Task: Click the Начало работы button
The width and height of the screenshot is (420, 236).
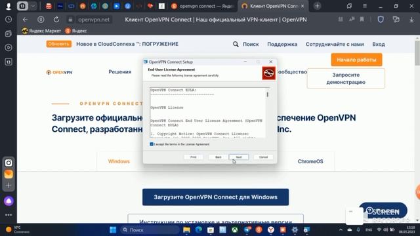Action: [356, 60]
